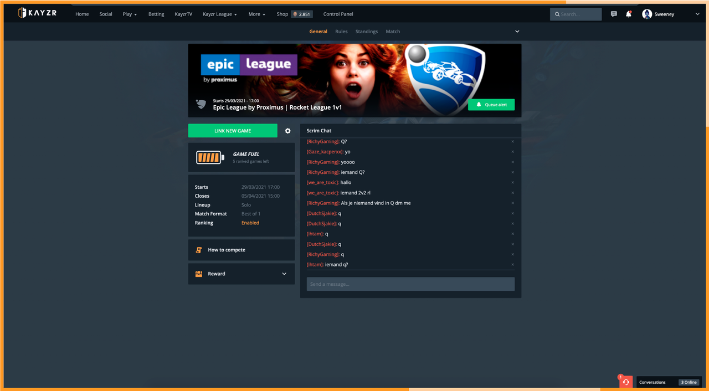Open the Kayzr League dropdown
Image resolution: width=709 pixels, height=391 pixels.
click(x=220, y=14)
